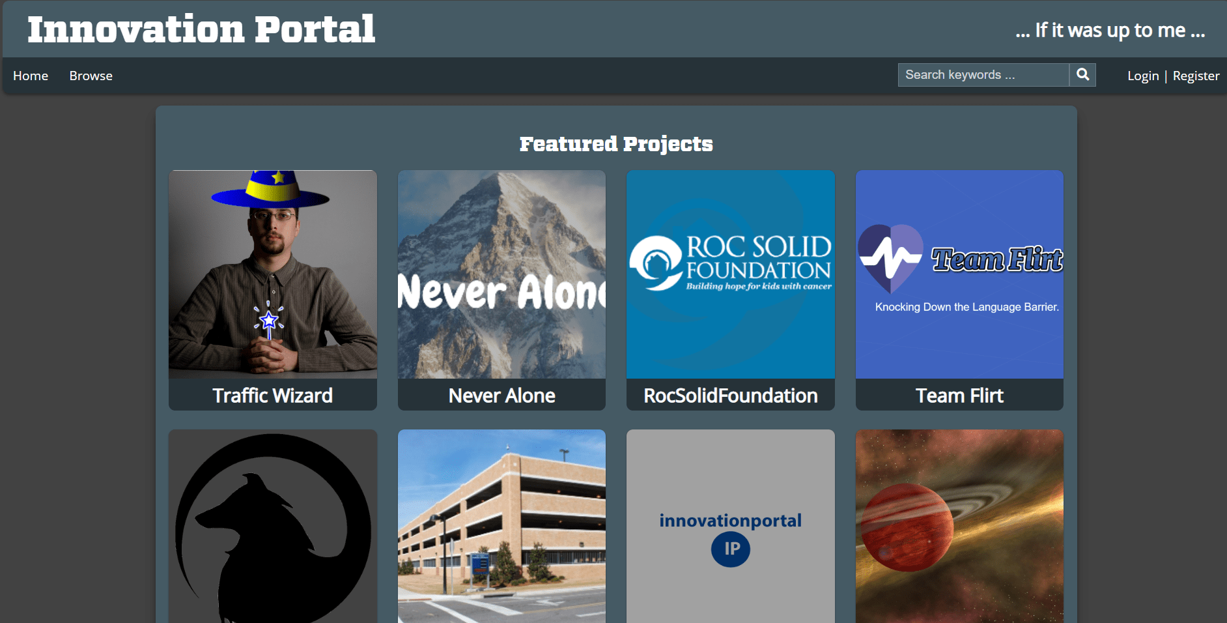This screenshot has height=623, width=1227.
Task: Open the Roc Solid Foundation logo image
Action: tap(731, 274)
